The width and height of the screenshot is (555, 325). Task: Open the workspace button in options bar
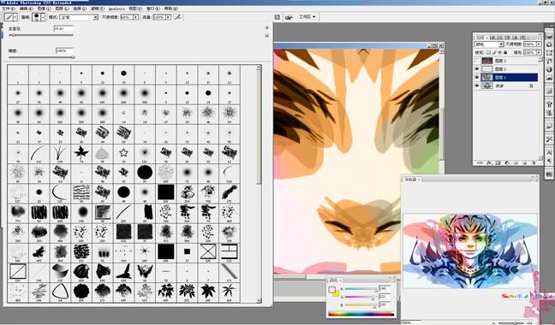[307, 16]
